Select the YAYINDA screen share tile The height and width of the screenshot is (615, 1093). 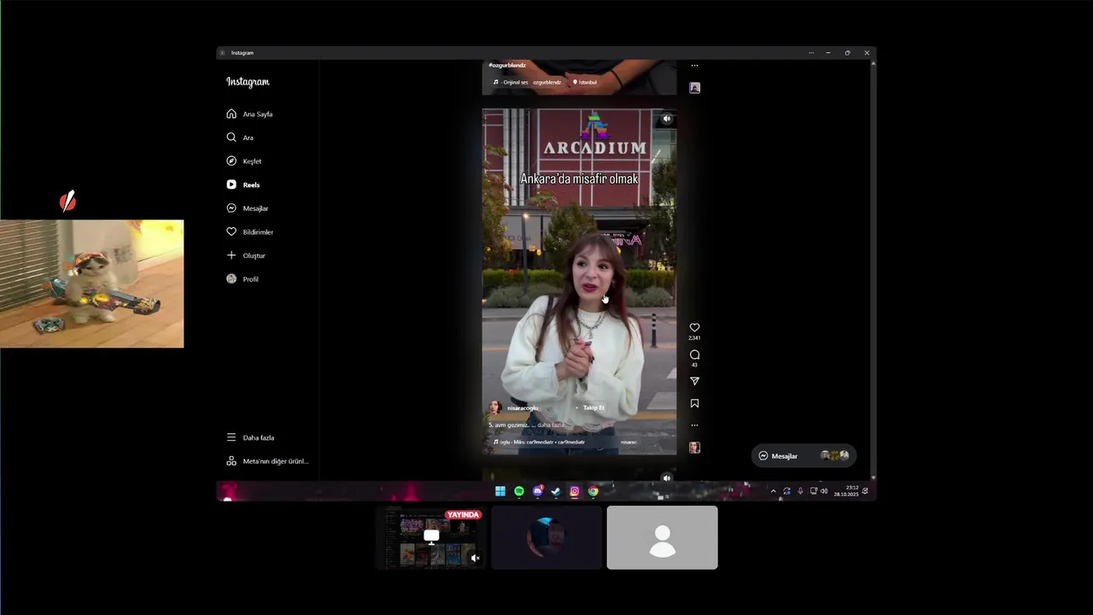click(431, 537)
